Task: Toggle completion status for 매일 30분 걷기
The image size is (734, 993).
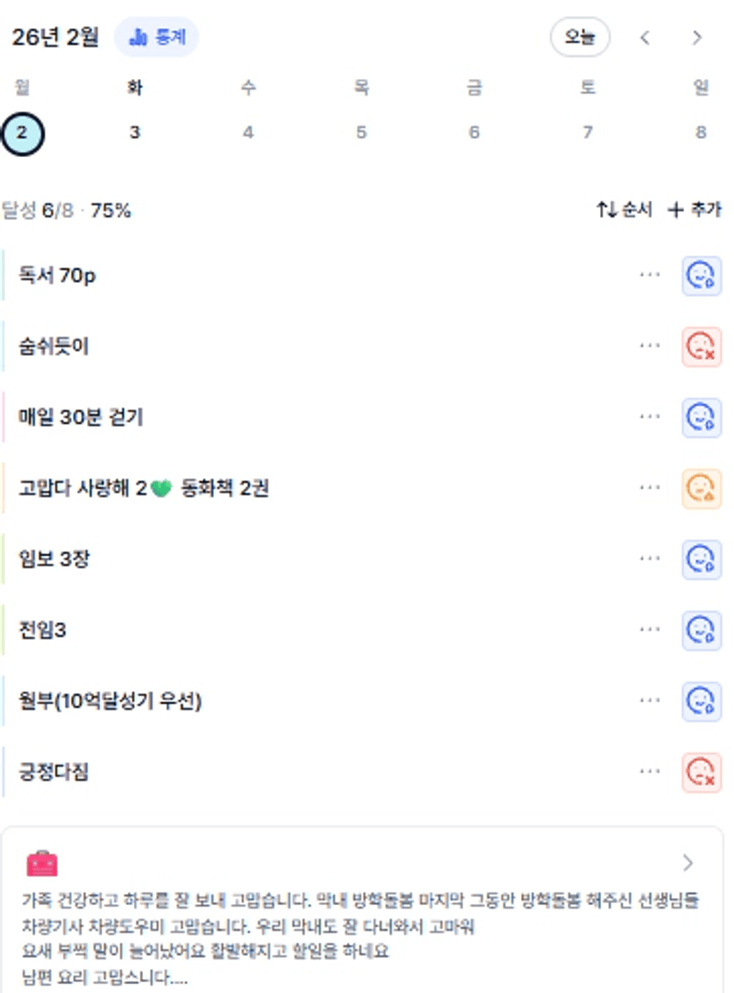Action: (701, 418)
